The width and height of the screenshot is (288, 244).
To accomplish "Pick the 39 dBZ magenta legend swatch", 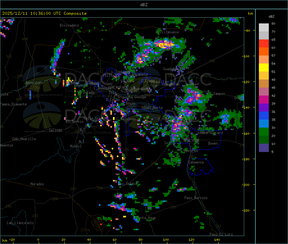I will tap(264, 99).
